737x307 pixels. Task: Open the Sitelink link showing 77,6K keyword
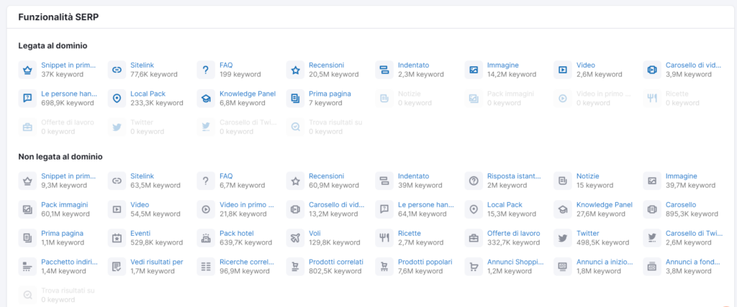coord(143,65)
